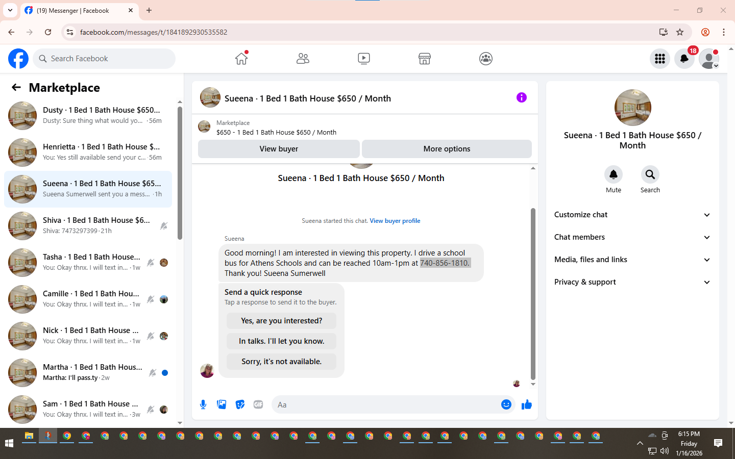Click muted bell icon on Martha row

[x=152, y=373]
